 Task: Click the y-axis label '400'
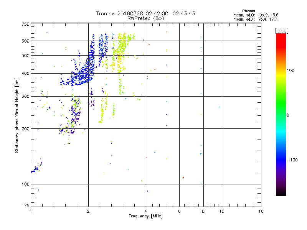point(25,73)
